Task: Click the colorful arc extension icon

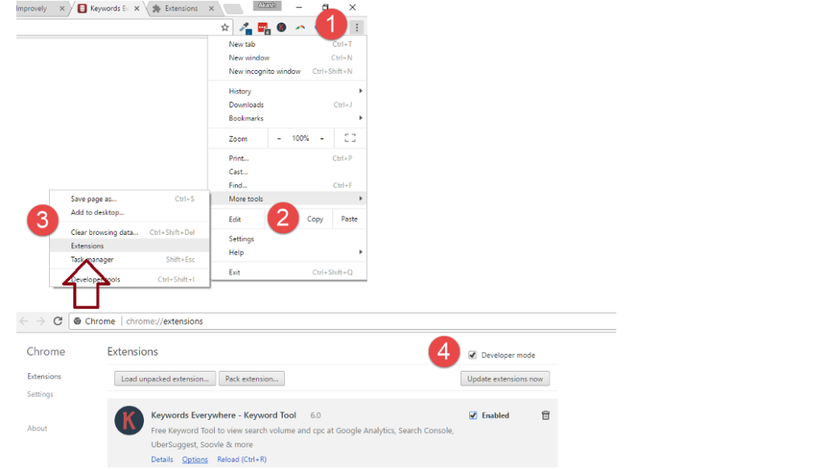Action: 300,27
